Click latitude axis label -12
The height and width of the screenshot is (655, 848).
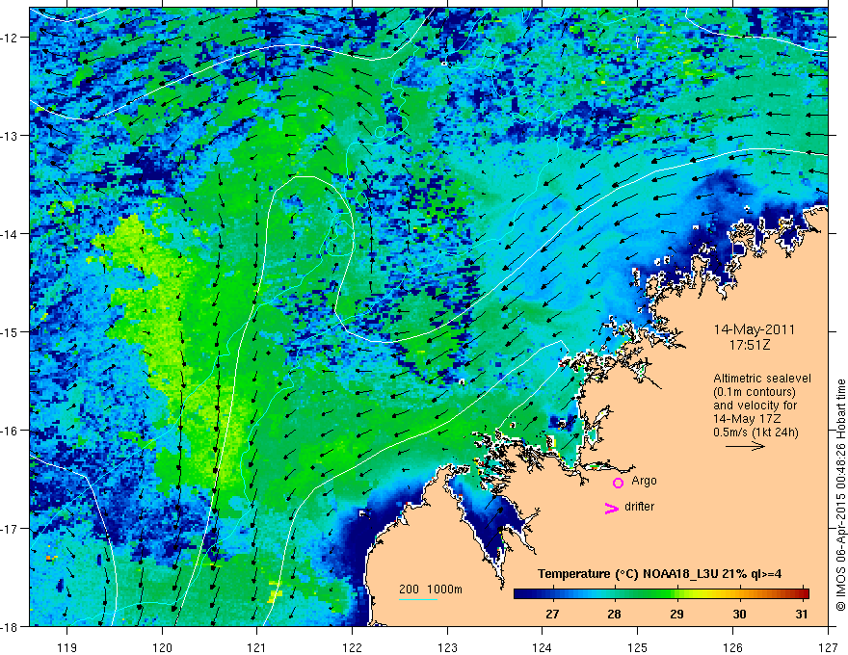click(x=10, y=38)
